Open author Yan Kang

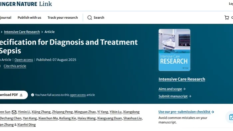(30, 118)
